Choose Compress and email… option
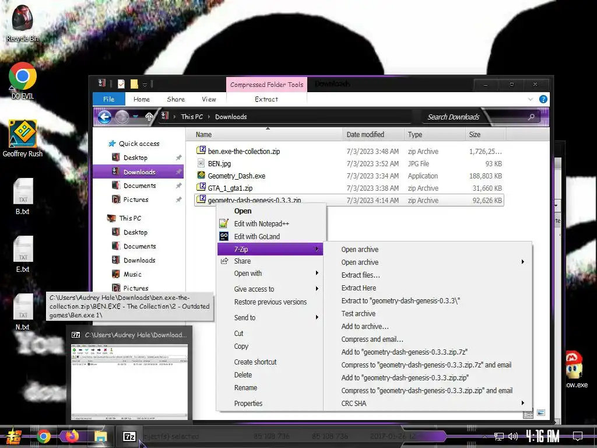 click(x=372, y=339)
